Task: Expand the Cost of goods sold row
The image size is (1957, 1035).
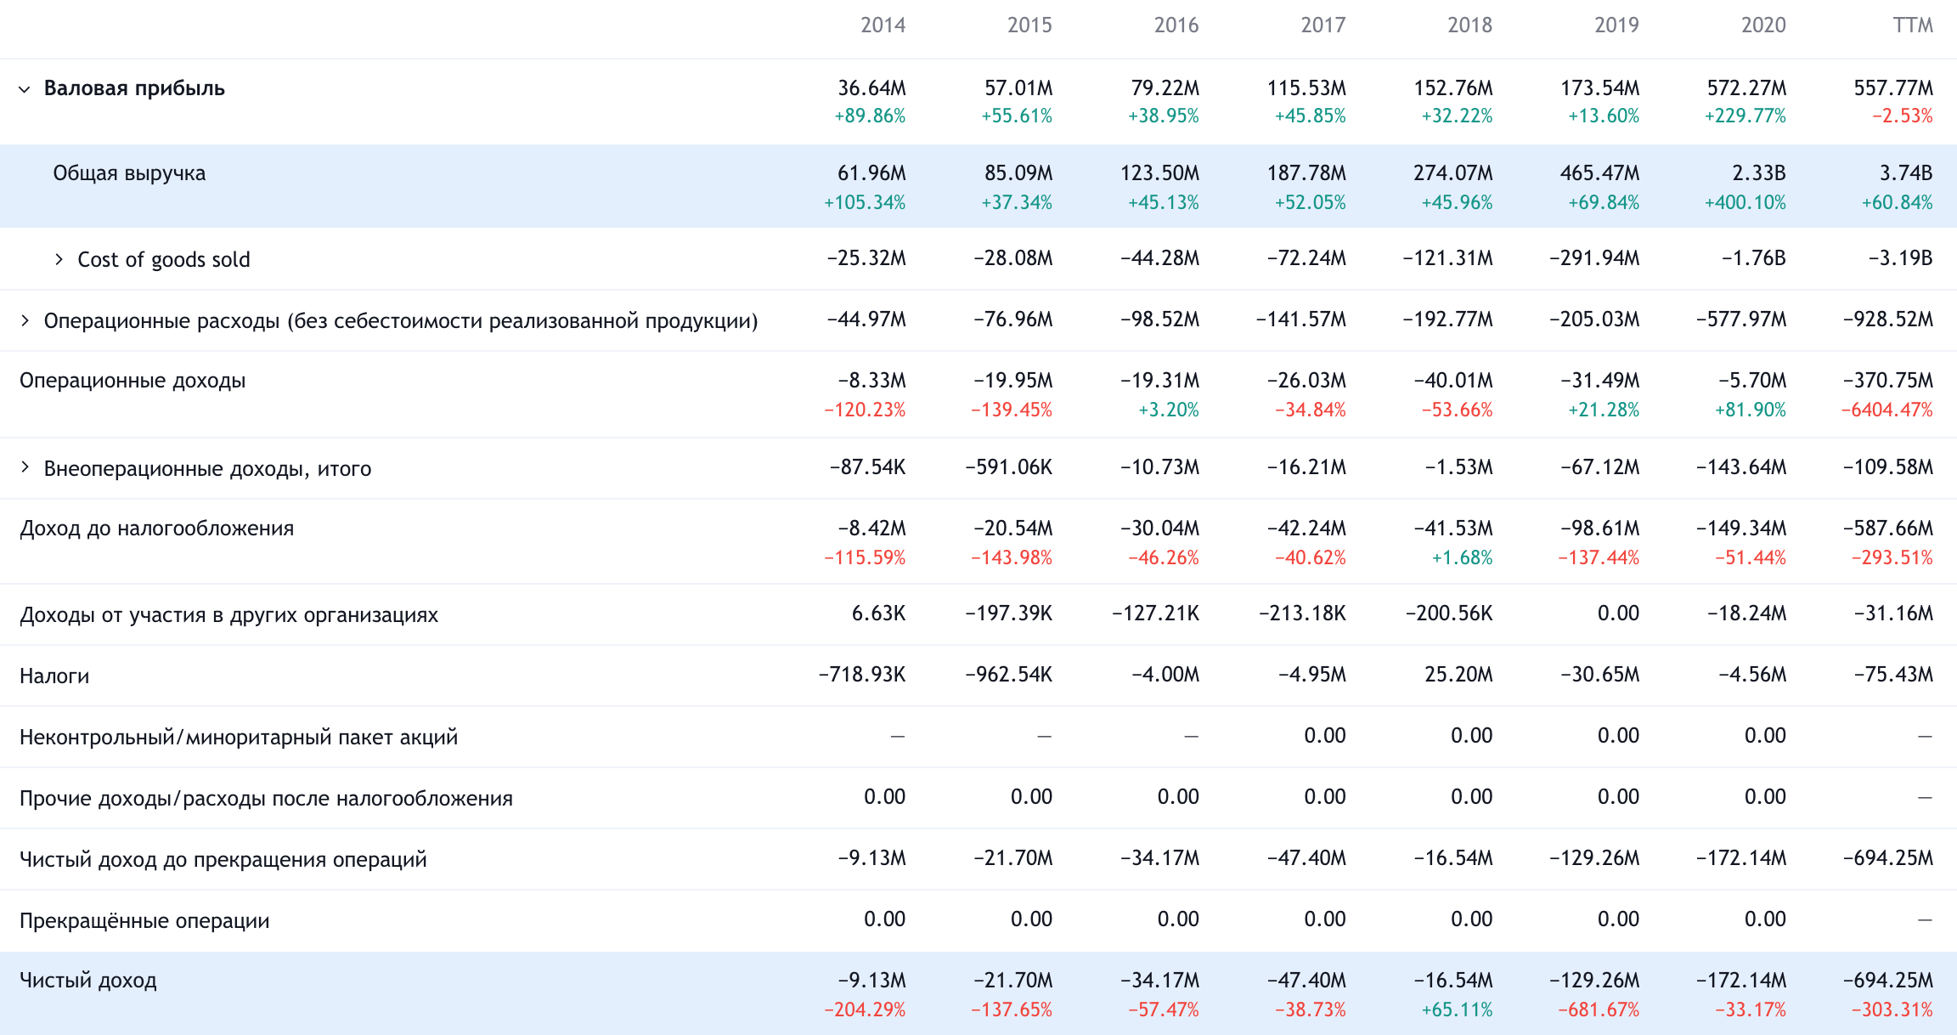Action: click(59, 259)
